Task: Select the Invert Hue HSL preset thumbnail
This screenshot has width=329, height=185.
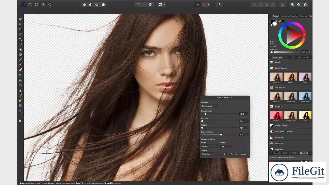Action: (x=305, y=96)
